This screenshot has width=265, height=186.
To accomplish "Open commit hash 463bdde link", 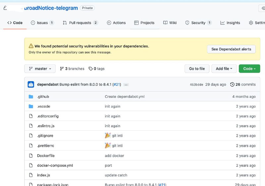I will click(x=196, y=85).
